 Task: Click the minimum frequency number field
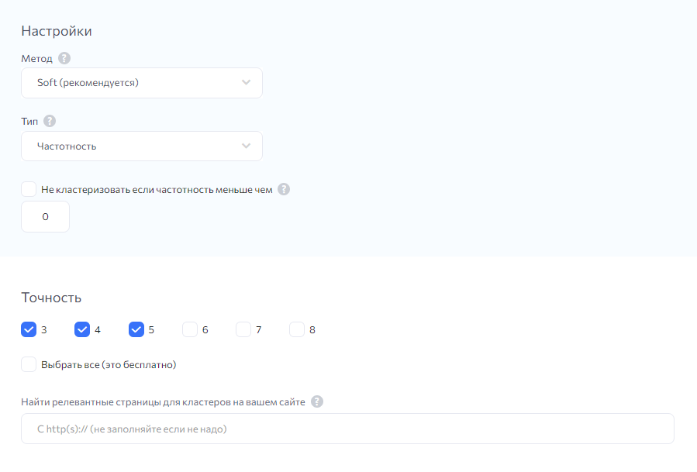[x=45, y=217]
